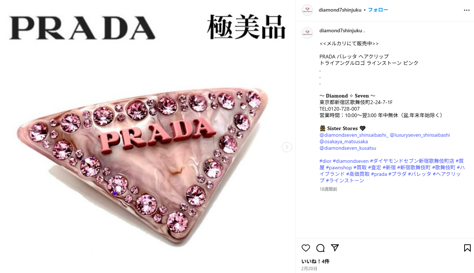
Task: Share the post with the paper plane icon
Action: (x=335, y=248)
